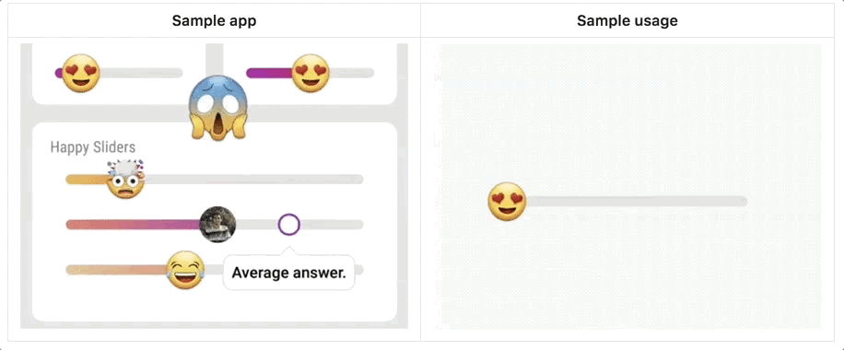Click the Sample app column header

point(215,20)
